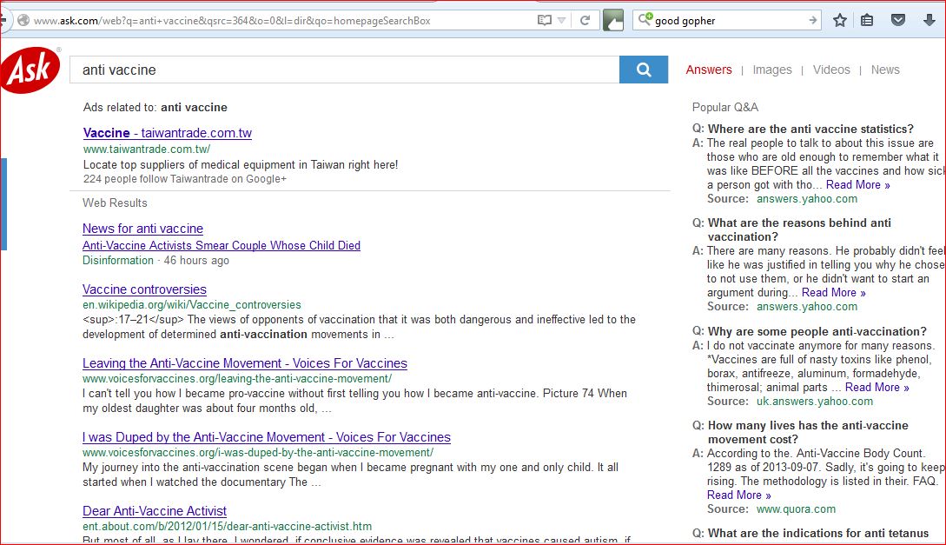Open 'News for anti vaccine' link
The height and width of the screenshot is (545, 946).
[x=142, y=229]
